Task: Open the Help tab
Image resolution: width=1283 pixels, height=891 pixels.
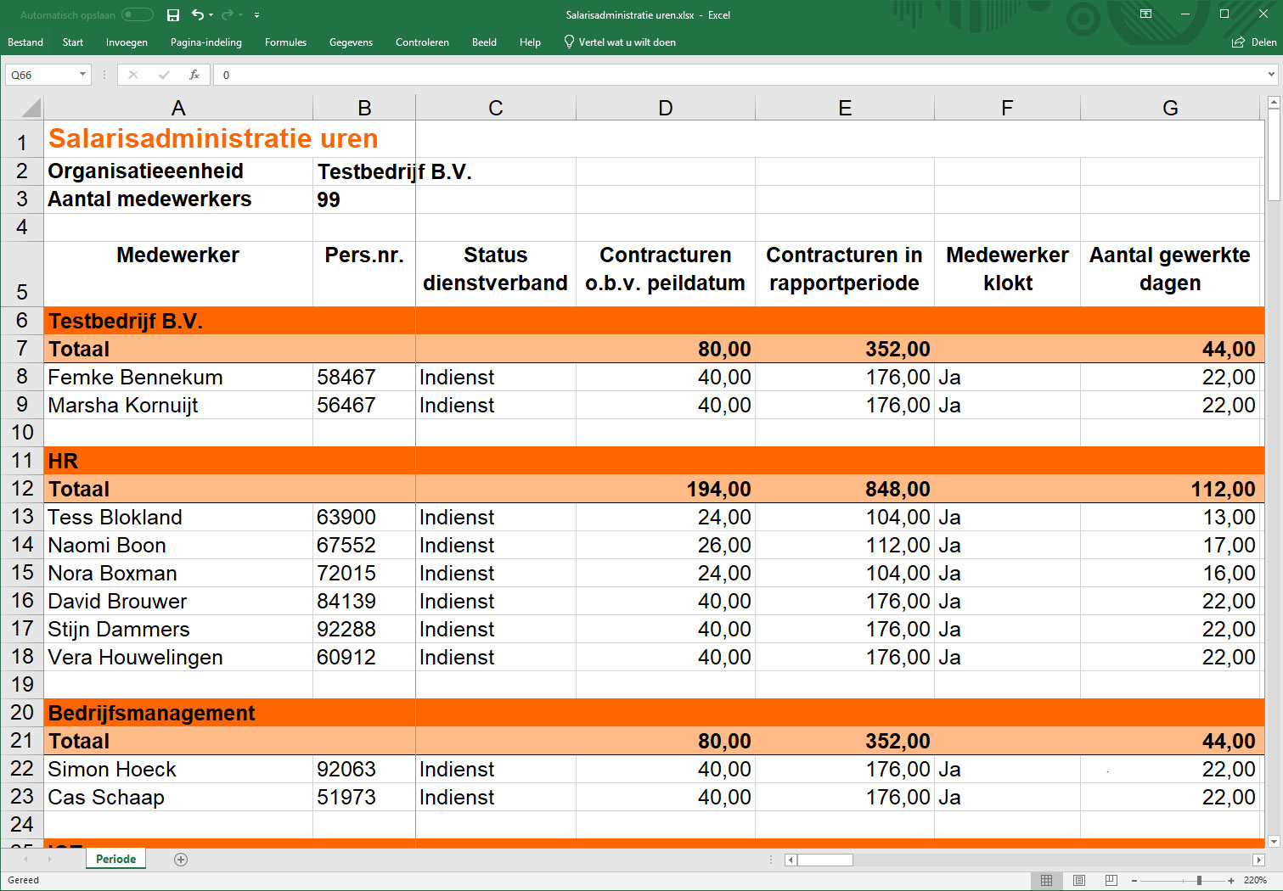Action: [530, 42]
